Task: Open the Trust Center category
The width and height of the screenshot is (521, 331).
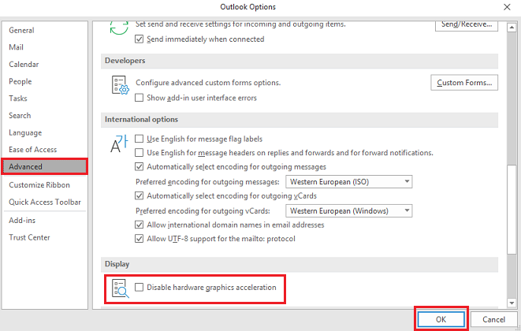Action: coord(44,238)
